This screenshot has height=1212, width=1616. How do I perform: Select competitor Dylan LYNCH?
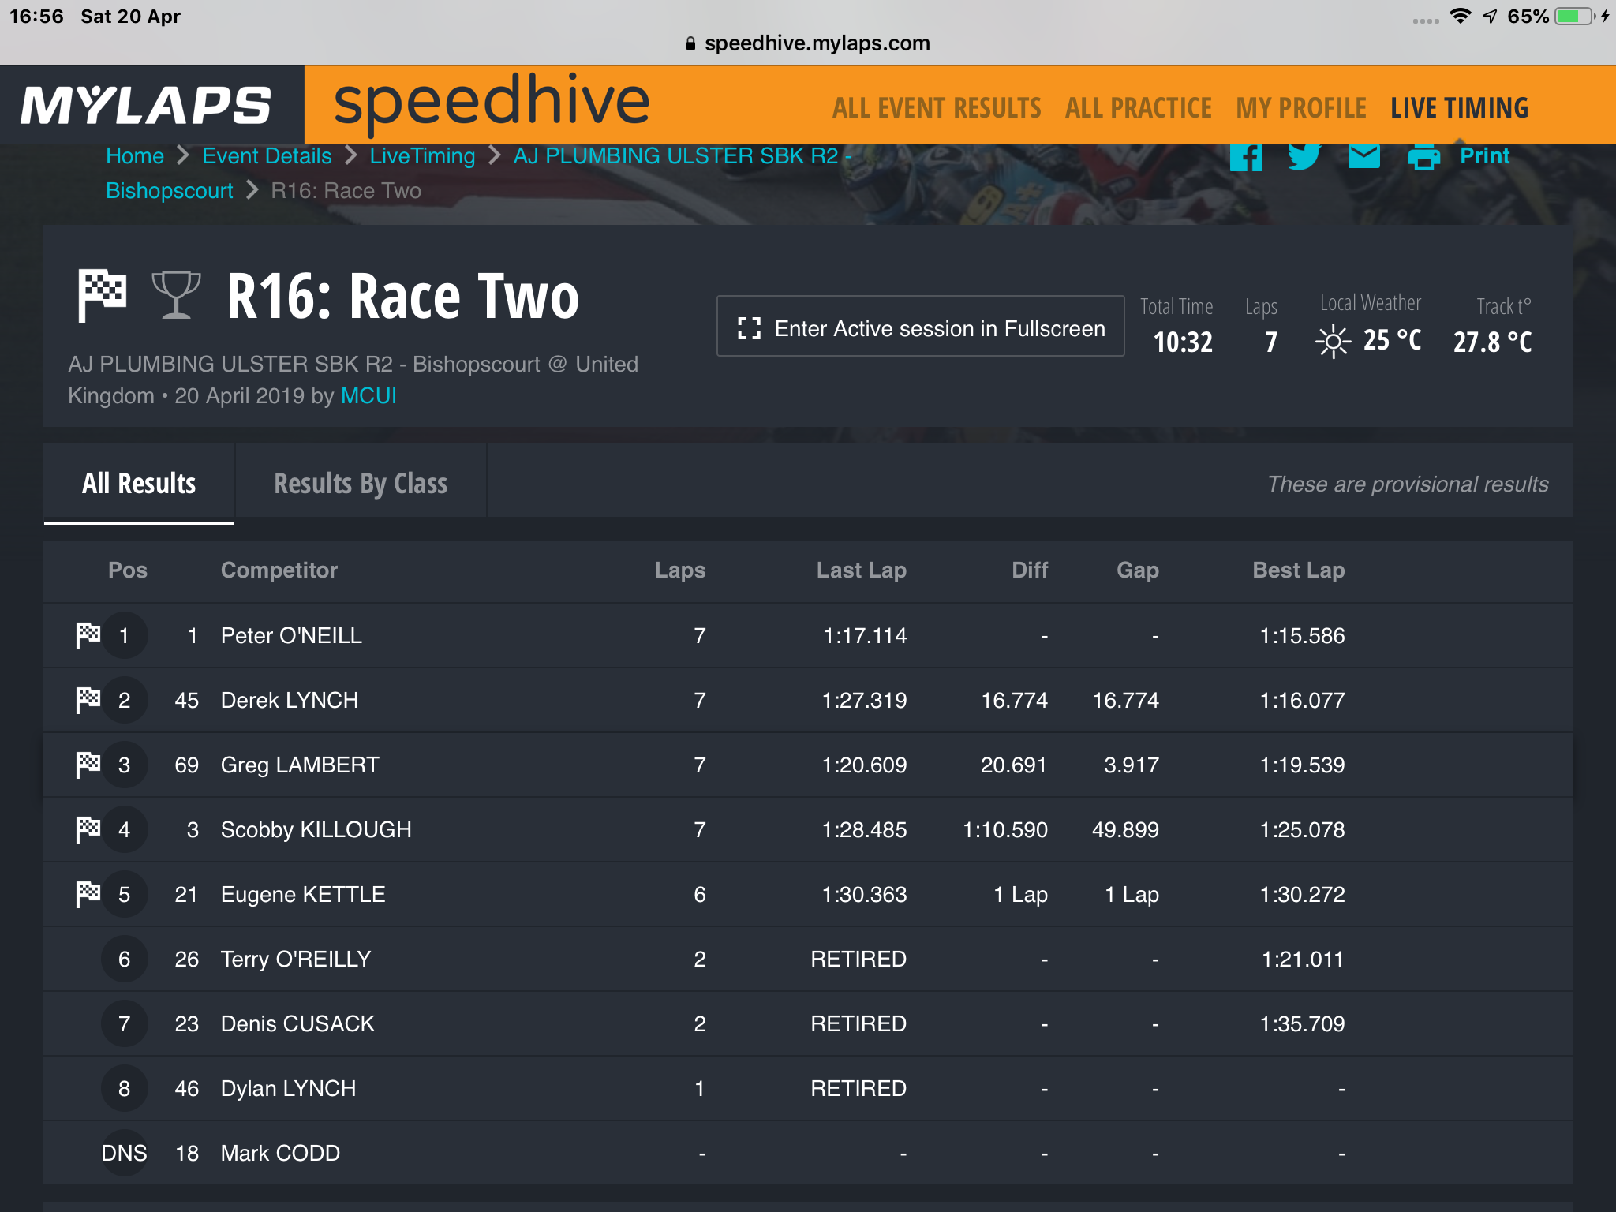click(x=288, y=1088)
